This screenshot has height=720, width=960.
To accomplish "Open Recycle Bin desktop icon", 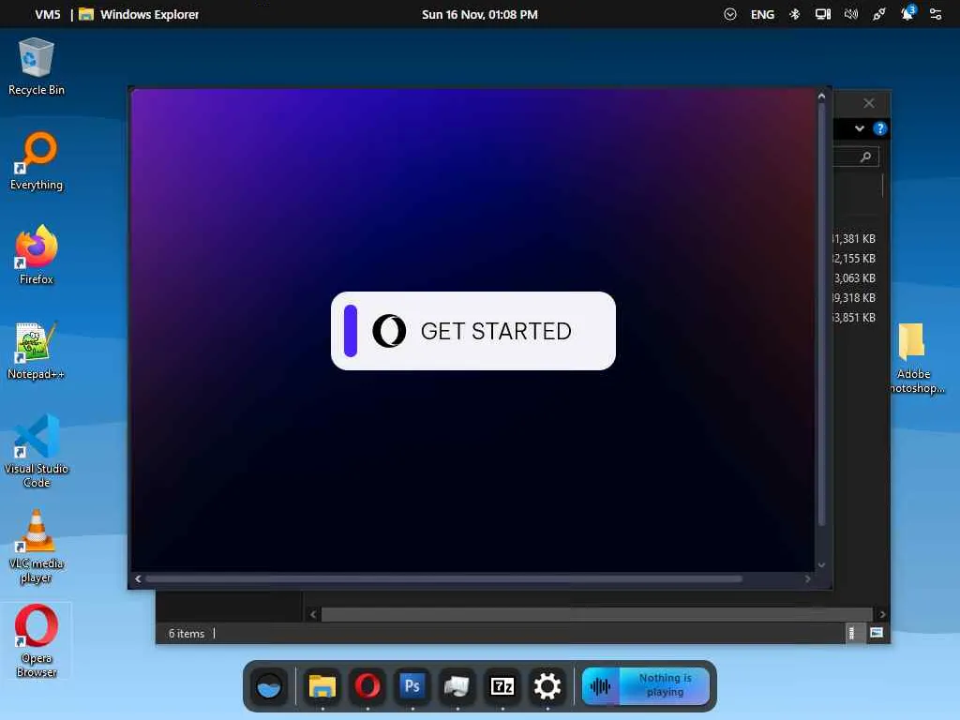I will [x=37, y=67].
